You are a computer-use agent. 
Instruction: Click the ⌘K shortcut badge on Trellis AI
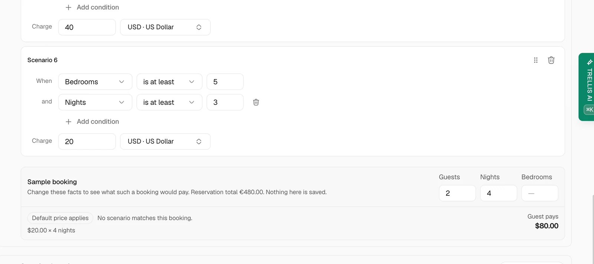point(589,110)
